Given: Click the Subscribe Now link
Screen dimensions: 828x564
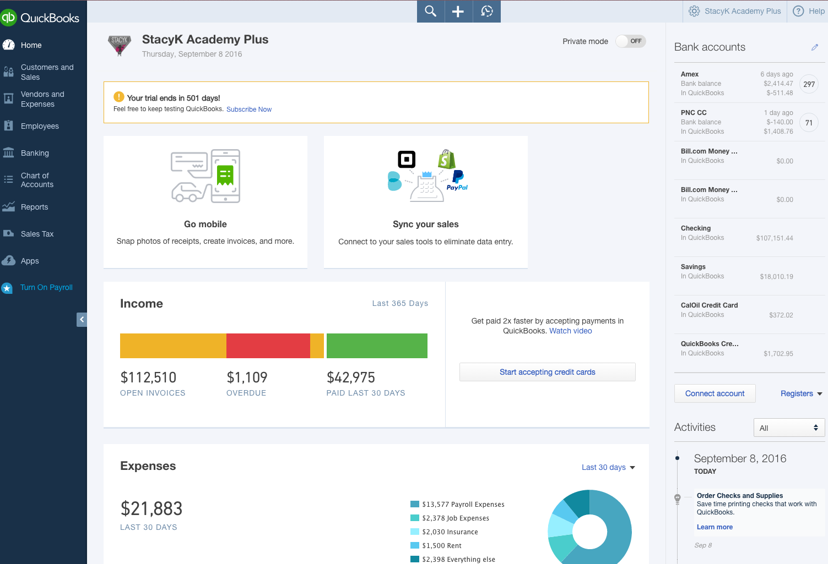Looking at the screenshot, I should 249,109.
